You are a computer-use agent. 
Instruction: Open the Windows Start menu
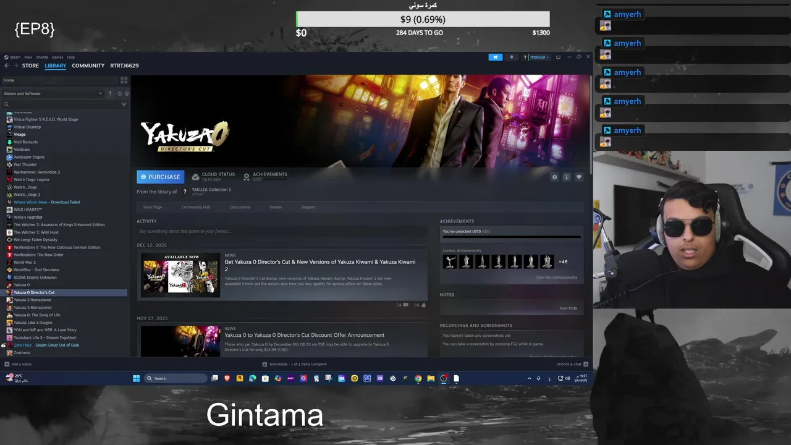tap(136, 378)
